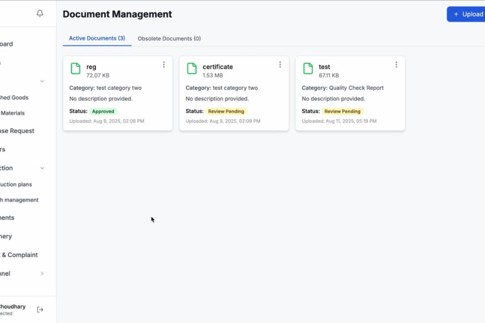Screen dimensions: 485x323
Task: Collapse the chevron above Finished Goods
Action: point(42,81)
